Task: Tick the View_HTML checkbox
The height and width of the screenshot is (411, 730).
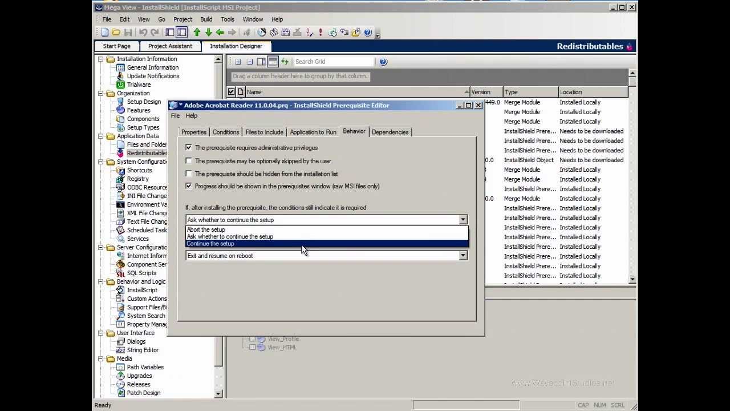Action: tap(252, 347)
